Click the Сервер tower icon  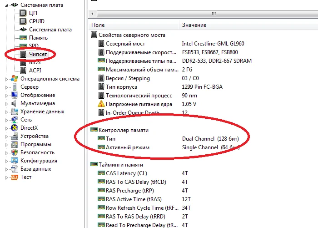[15, 87]
